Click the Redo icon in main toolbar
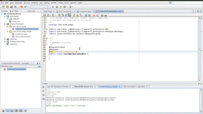Viewport: 203px width, 114px height. coord(25,7)
